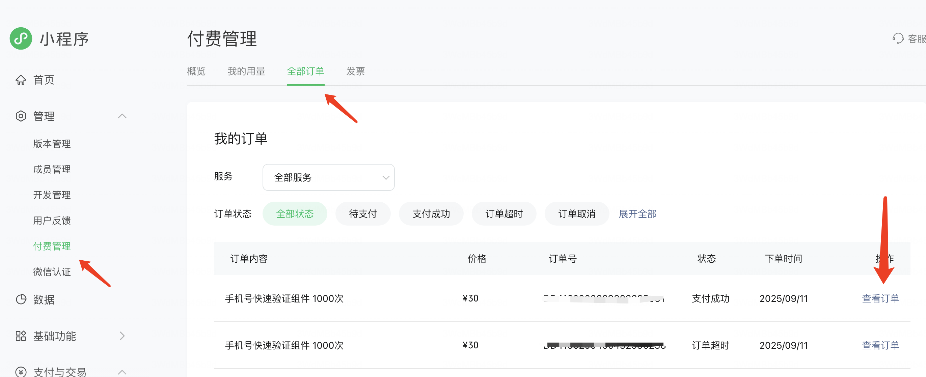Click the green Mini Program logo icon
The image size is (926, 377).
pyautogui.click(x=21, y=38)
